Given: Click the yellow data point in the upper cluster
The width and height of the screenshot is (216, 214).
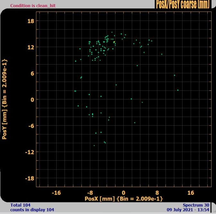Looking at the screenshot, I should click(x=114, y=42).
